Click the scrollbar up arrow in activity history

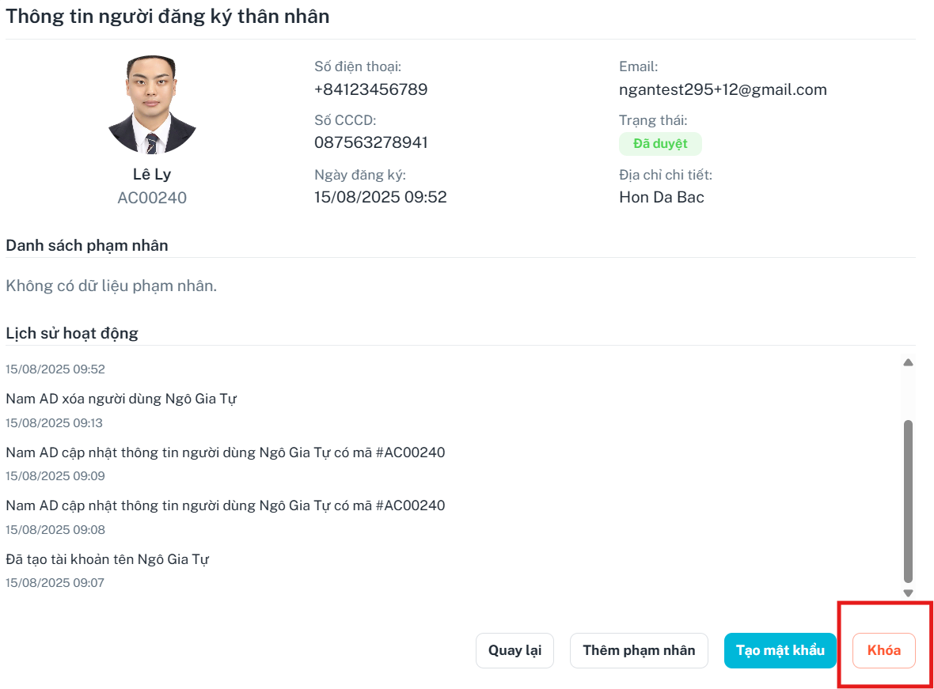click(x=908, y=362)
